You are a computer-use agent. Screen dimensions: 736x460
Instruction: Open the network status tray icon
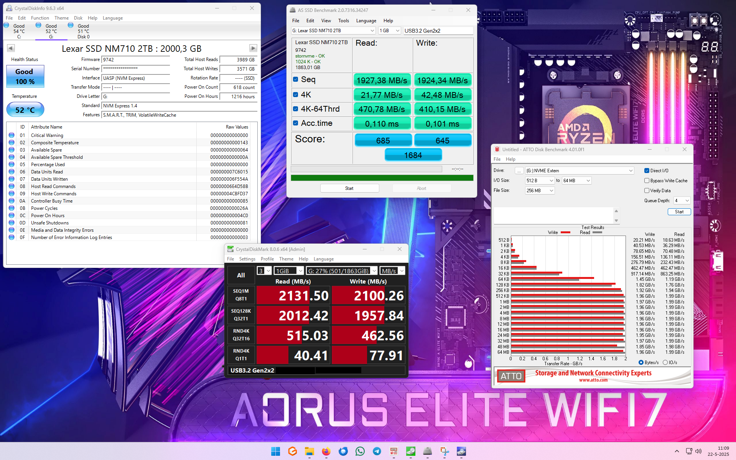[689, 451]
